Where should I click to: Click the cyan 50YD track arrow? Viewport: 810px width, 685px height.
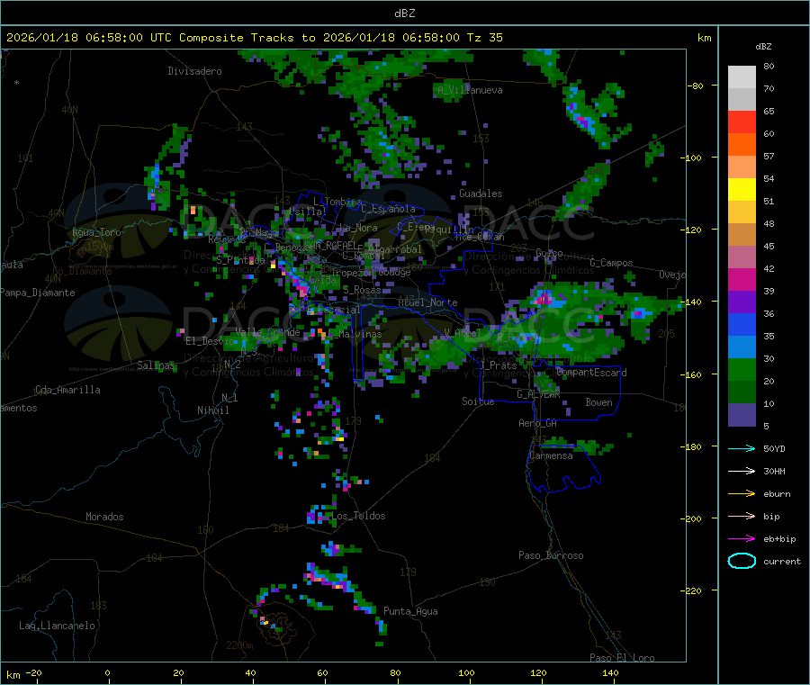click(x=742, y=448)
